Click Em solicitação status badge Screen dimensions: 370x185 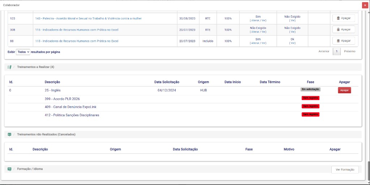coord(310,89)
